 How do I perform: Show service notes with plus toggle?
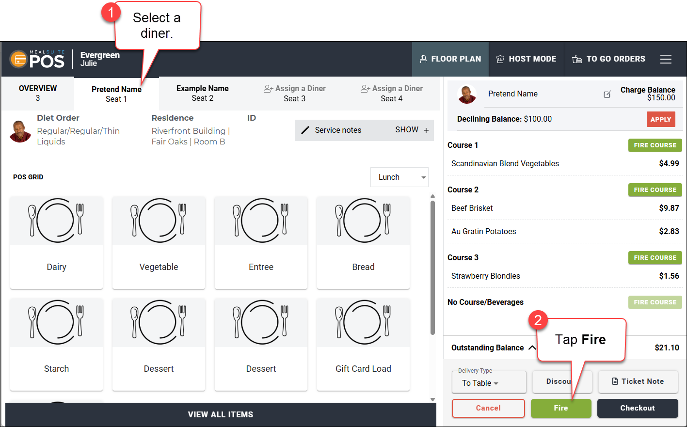tap(412, 130)
